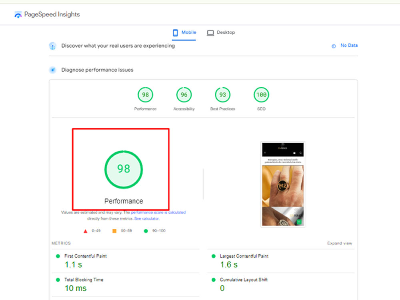The width and height of the screenshot is (400, 300).
Task: Click the orange square 50–89 legend icon
Action: pyautogui.click(x=114, y=231)
